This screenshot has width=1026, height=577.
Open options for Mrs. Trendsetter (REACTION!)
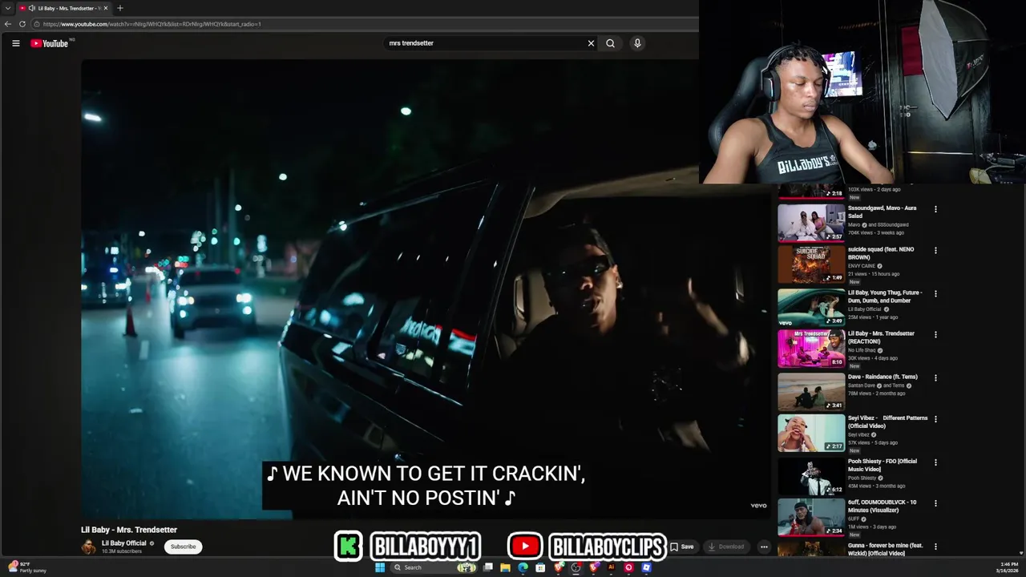935,334
